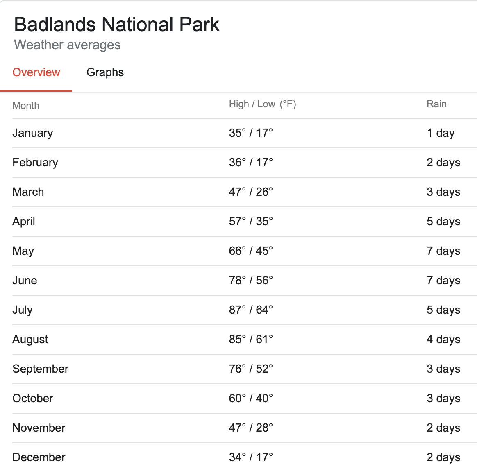This screenshot has height=471, width=477.
Task: Click the Month column header
Action: (x=26, y=106)
